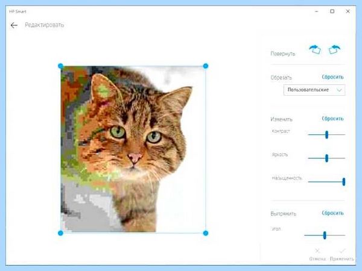Click the Выпрямить label

(x=284, y=214)
